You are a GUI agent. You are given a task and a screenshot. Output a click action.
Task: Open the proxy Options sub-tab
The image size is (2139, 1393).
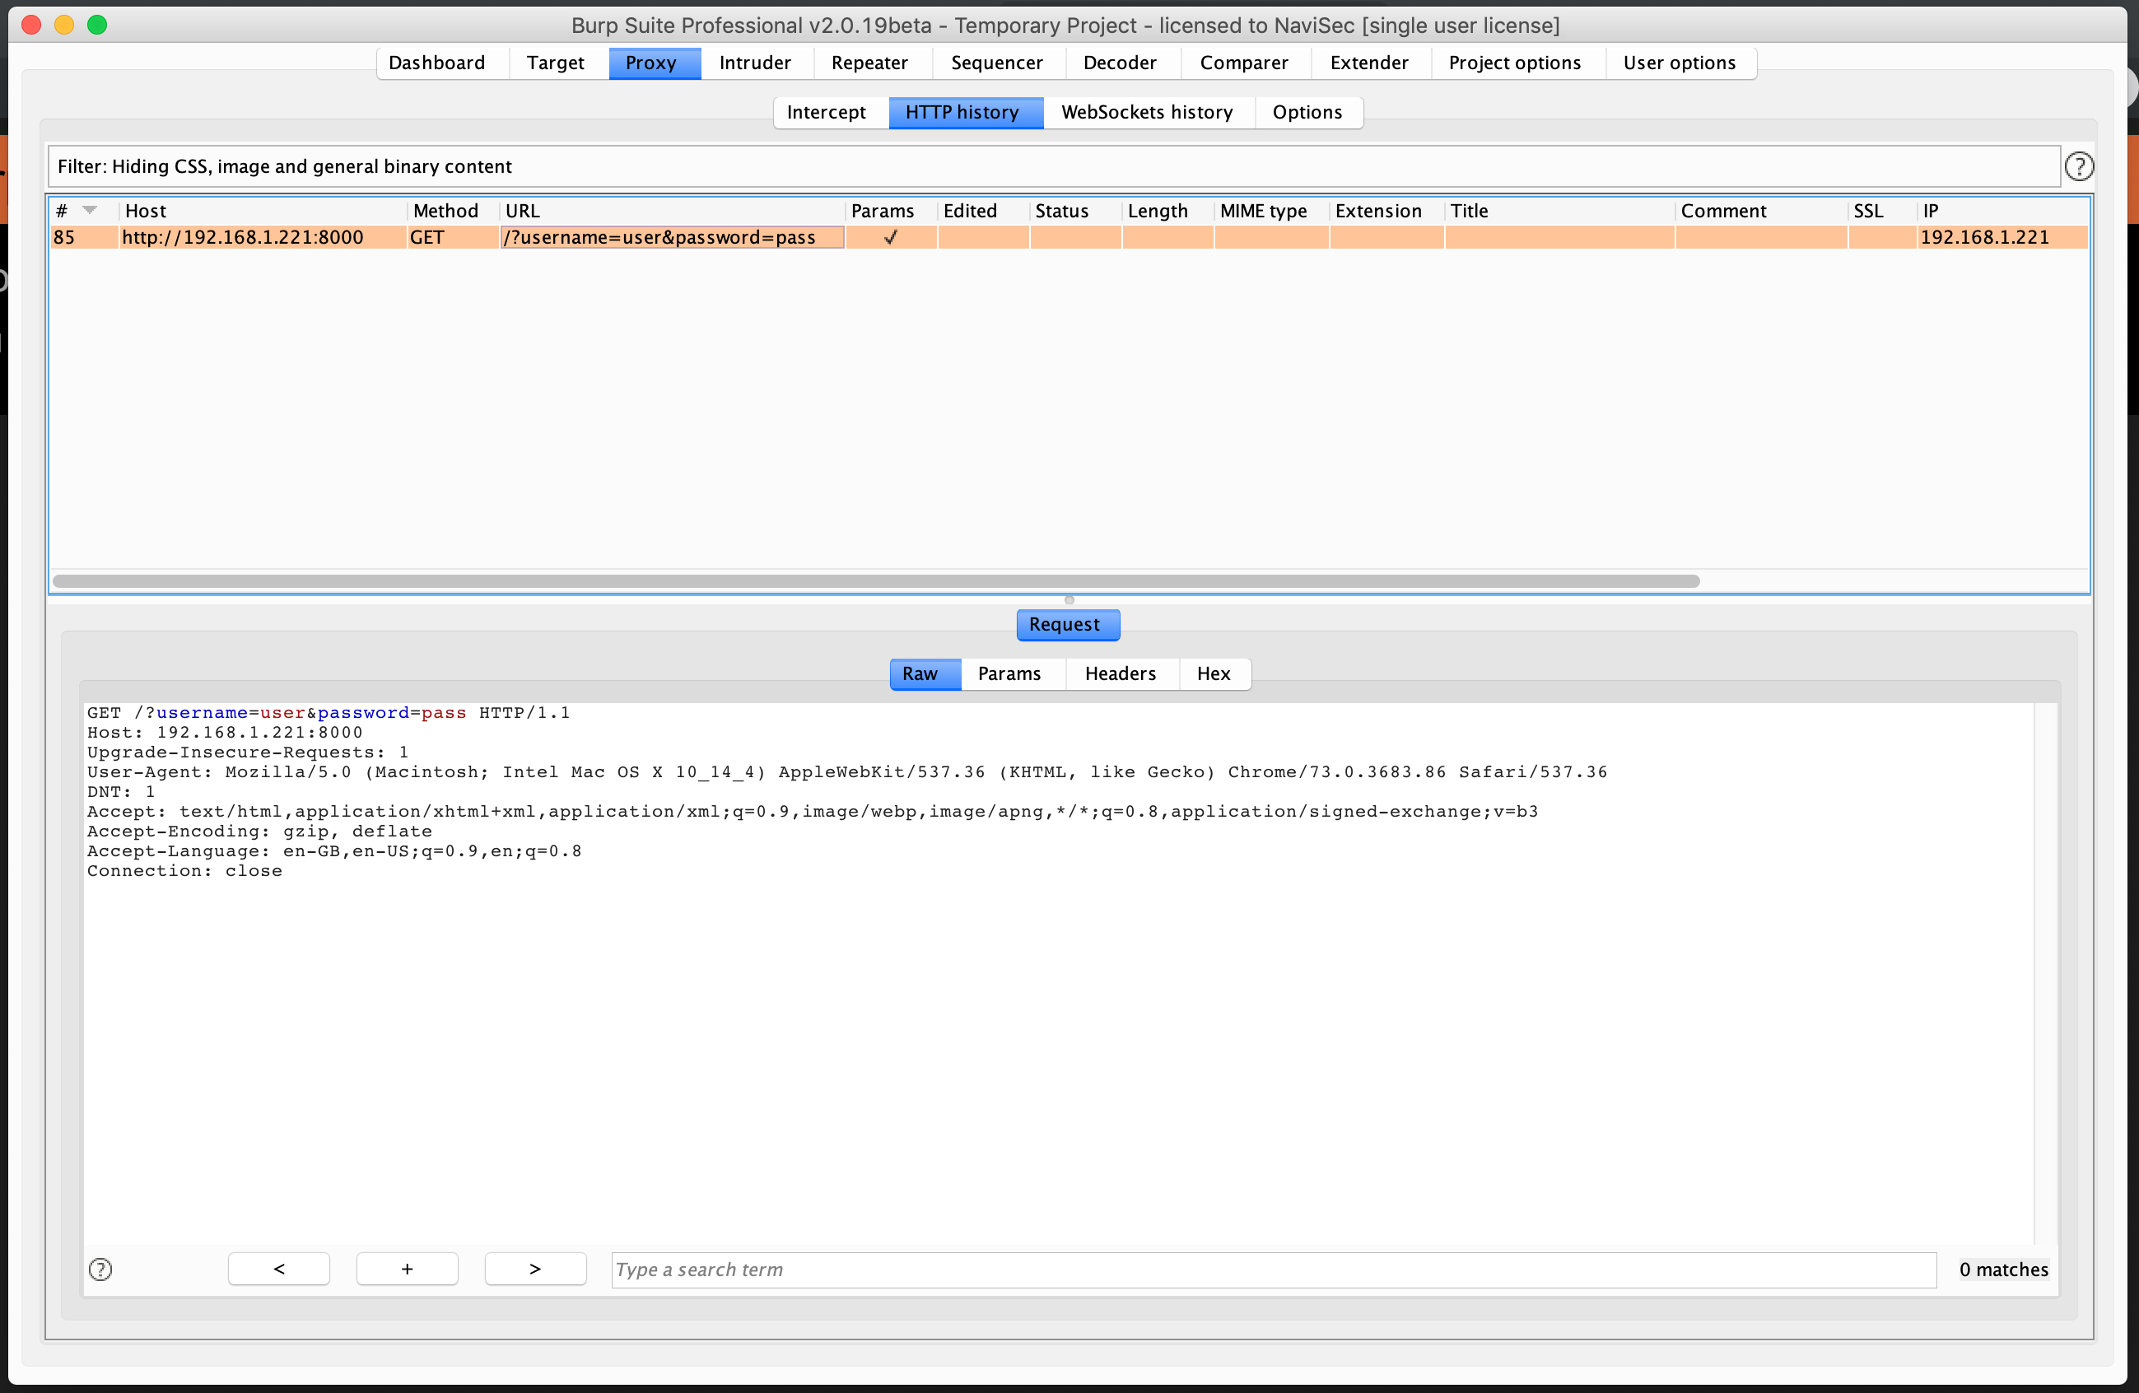1307,112
